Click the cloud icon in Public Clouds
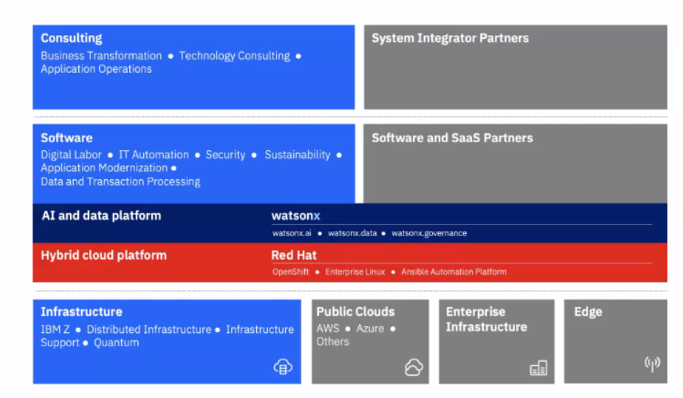Viewport: 683px width, 398px height. (x=413, y=367)
